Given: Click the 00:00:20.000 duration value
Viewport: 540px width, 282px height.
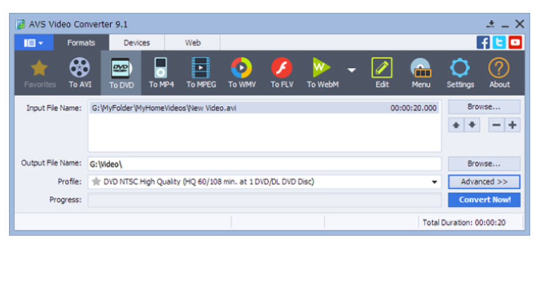Looking at the screenshot, I should pyautogui.click(x=413, y=108).
